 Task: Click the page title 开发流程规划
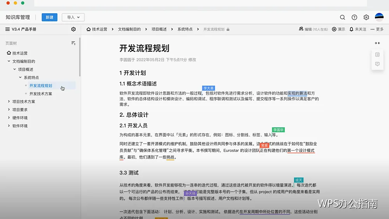[x=144, y=48]
